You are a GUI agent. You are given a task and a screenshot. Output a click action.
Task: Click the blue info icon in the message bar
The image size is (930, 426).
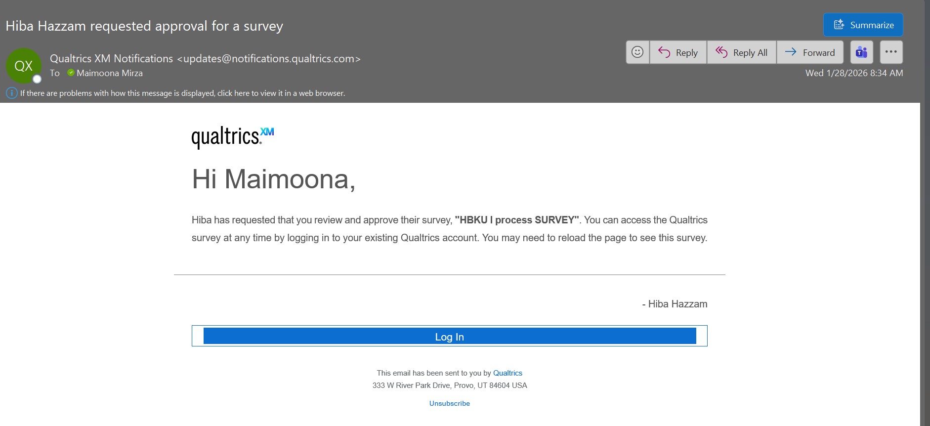[11, 93]
